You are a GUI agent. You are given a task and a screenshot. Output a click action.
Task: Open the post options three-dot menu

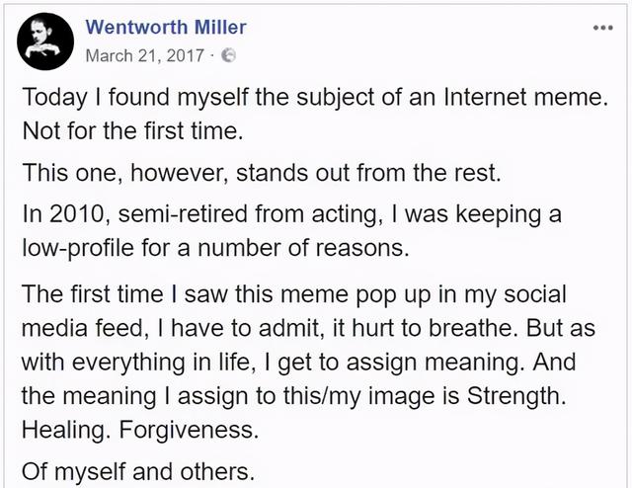tap(603, 29)
